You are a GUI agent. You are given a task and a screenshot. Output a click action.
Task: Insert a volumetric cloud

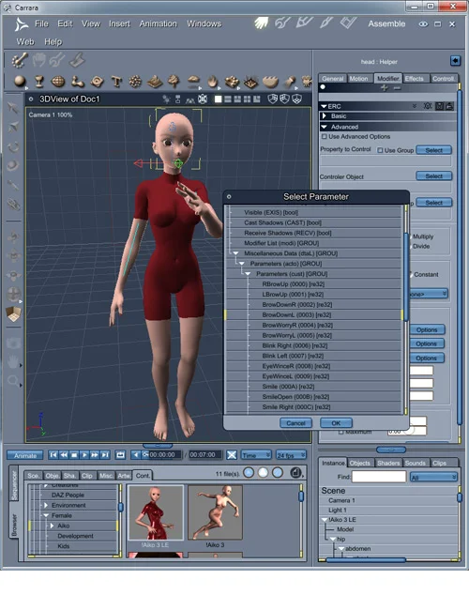pyautogui.click(x=193, y=81)
